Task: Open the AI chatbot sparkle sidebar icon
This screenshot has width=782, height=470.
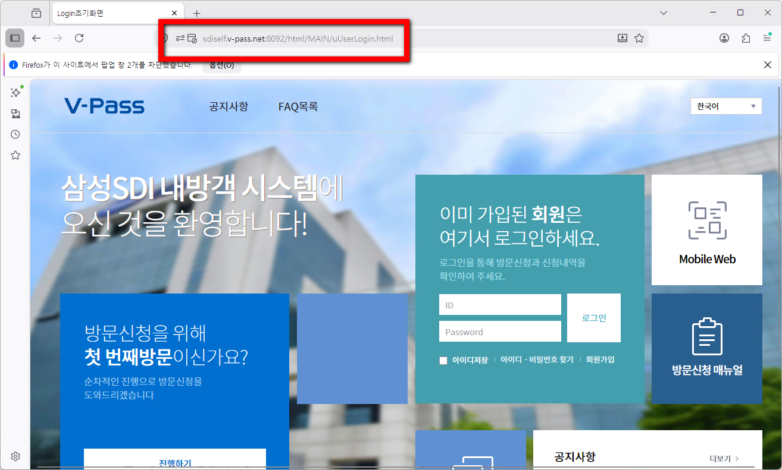Action: tap(15, 92)
